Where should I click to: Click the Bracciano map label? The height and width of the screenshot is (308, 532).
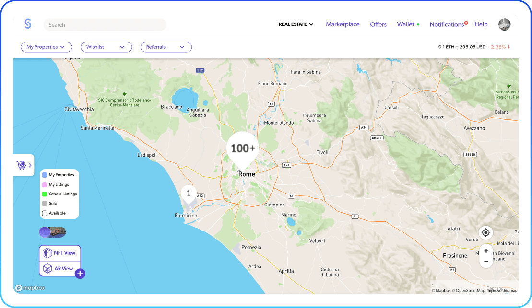tap(171, 107)
